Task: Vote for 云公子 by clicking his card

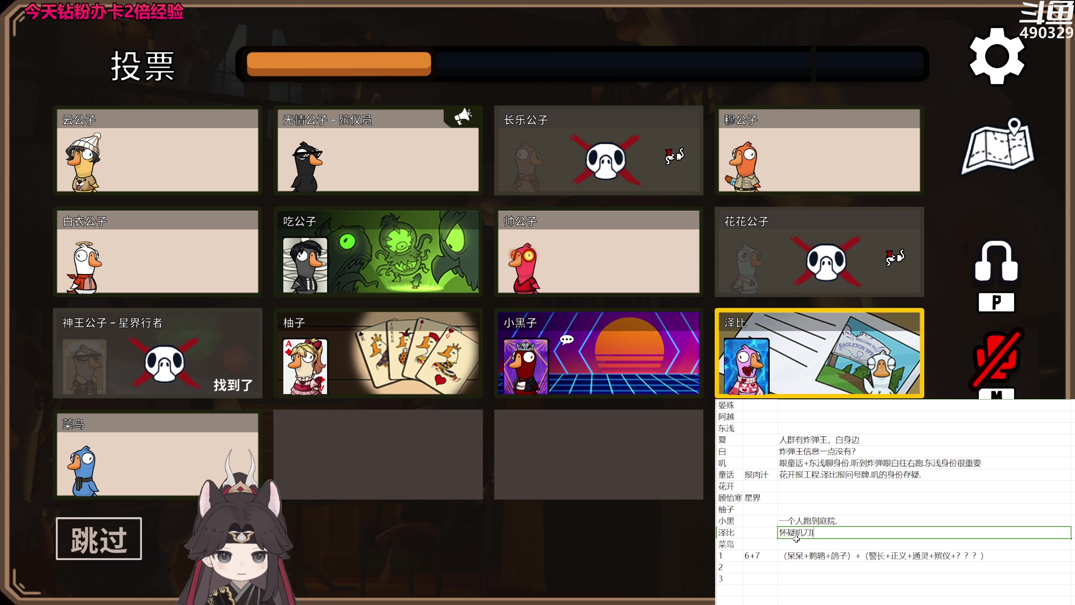Action: pyautogui.click(x=157, y=151)
